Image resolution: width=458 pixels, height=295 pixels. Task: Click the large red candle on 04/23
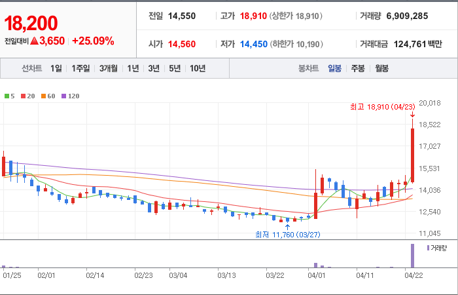click(412, 155)
